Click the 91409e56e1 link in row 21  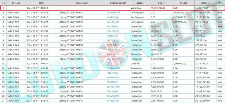113,101
